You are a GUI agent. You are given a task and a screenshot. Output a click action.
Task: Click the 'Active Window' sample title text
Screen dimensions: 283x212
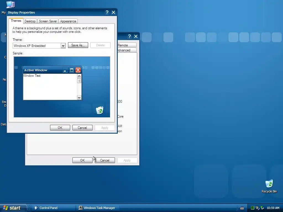click(x=36, y=70)
